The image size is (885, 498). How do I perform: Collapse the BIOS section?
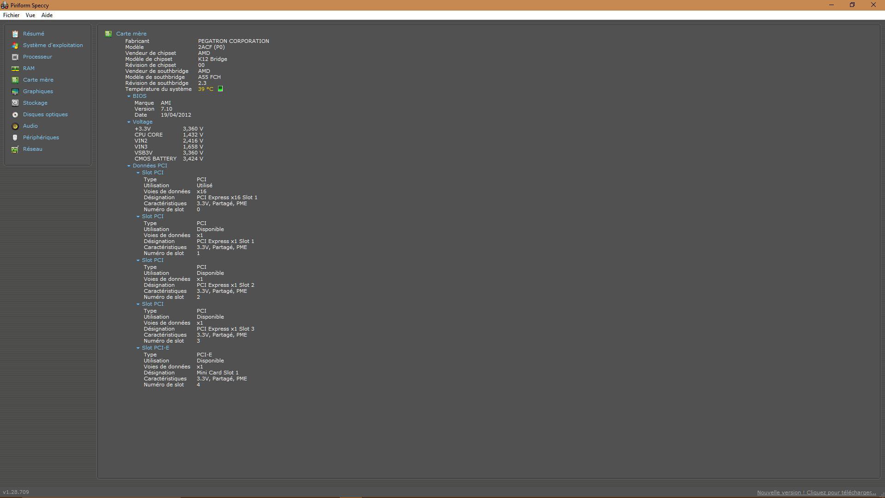click(129, 96)
